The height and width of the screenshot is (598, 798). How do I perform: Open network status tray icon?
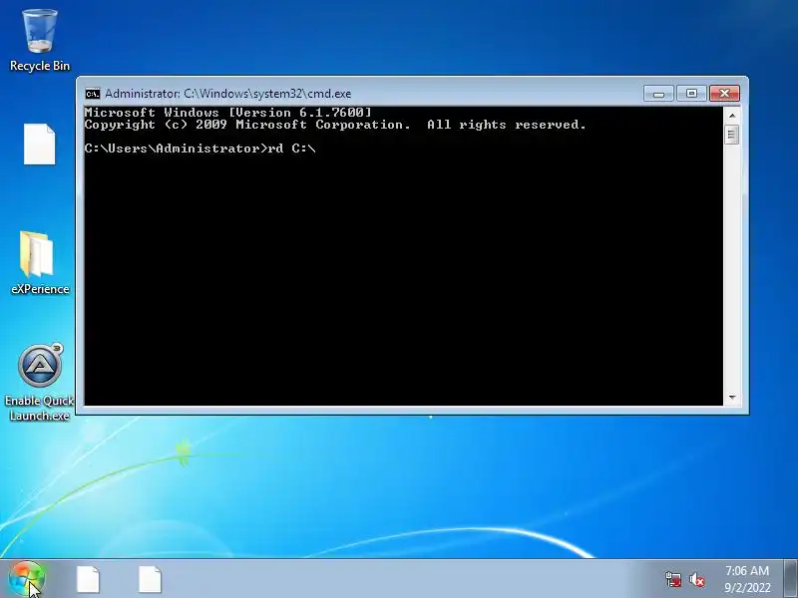click(673, 579)
